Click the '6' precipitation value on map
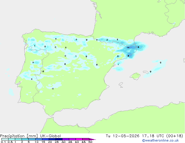 point(128,56)
